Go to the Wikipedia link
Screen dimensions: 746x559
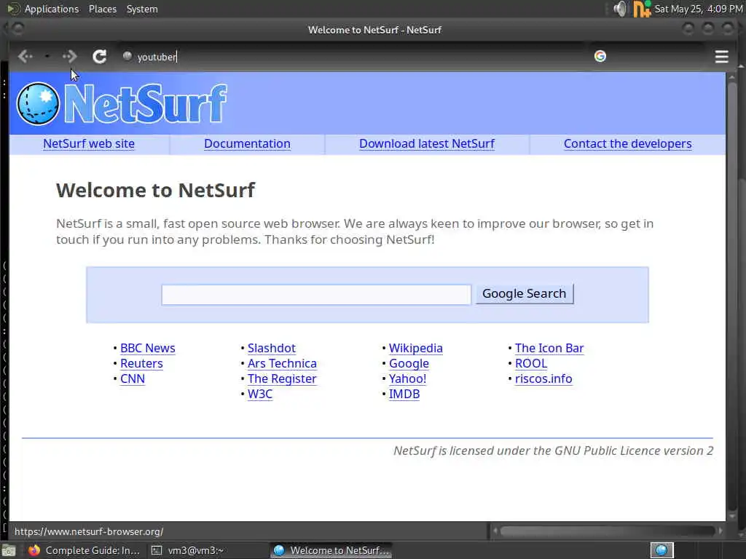point(415,348)
